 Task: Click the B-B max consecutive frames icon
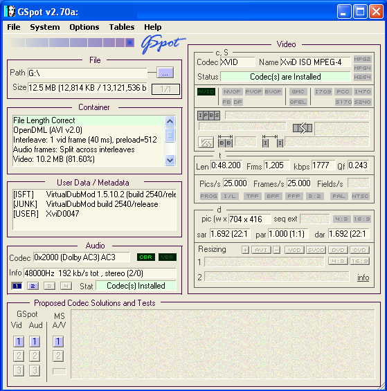pos(225,141)
